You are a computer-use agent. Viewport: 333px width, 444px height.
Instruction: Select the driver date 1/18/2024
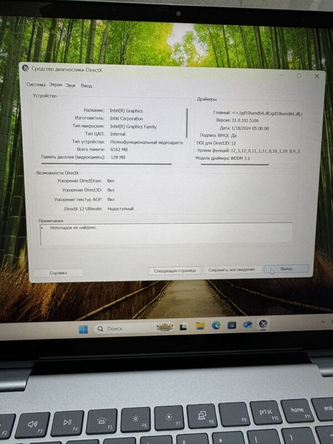pos(250,128)
